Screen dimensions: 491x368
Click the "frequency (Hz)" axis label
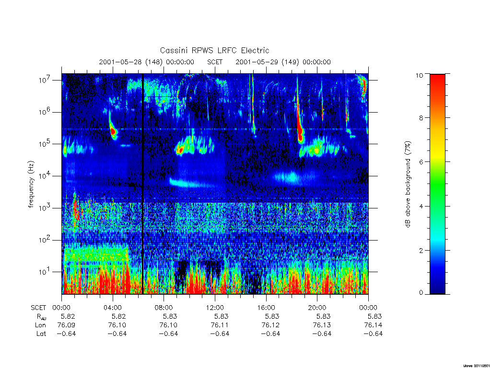click(31, 184)
